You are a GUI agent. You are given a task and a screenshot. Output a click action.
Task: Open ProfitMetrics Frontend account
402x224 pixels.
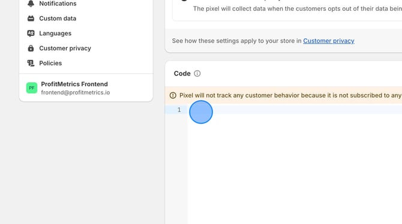coord(74,84)
